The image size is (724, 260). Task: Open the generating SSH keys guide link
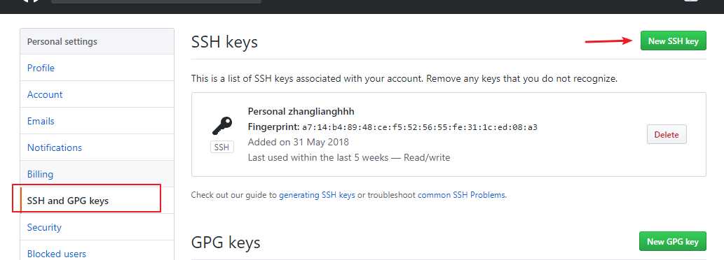(317, 195)
